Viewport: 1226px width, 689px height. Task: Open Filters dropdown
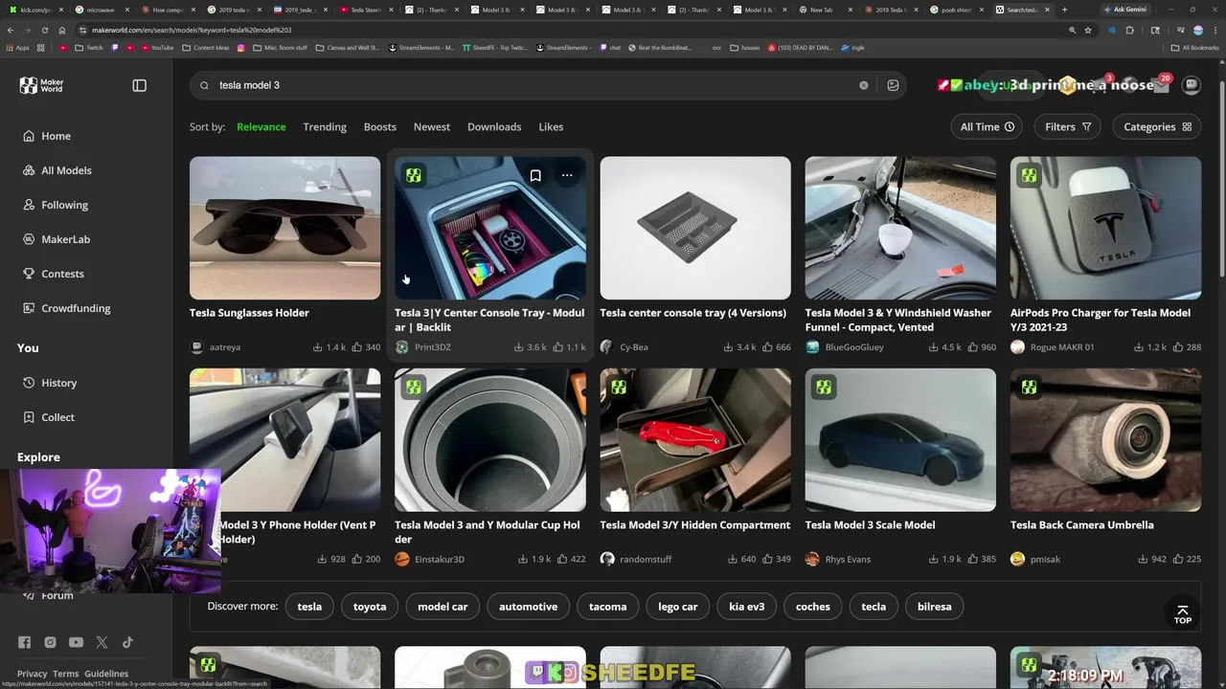point(1067,126)
